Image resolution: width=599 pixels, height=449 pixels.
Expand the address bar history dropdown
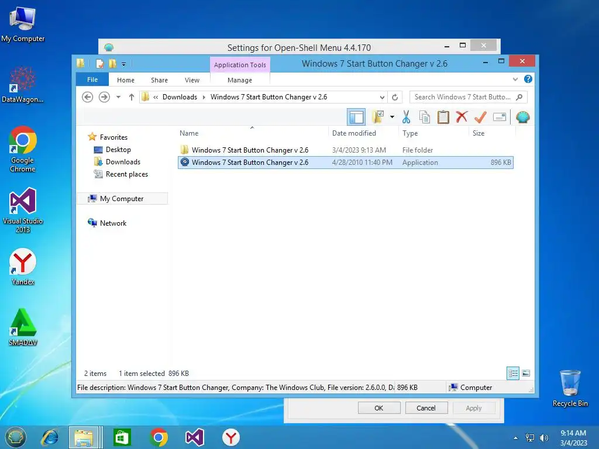pos(381,97)
